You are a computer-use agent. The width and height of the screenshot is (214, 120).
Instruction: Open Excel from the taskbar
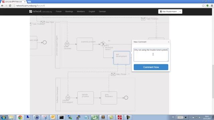(x=95, y=117)
